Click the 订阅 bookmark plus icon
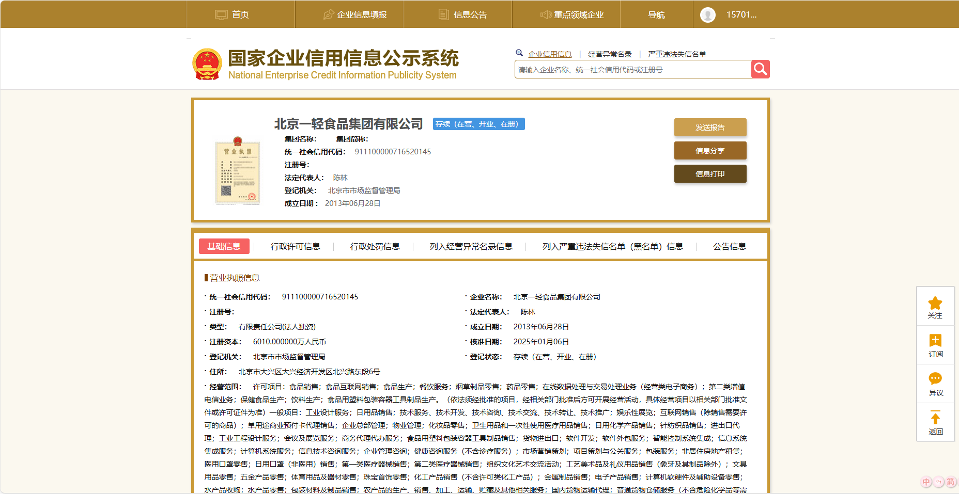 point(935,340)
